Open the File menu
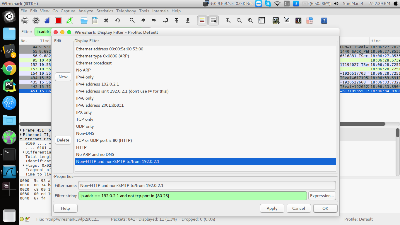The image size is (400, 225). tap(24, 11)
